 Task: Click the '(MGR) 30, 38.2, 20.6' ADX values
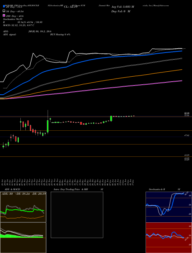40,31
